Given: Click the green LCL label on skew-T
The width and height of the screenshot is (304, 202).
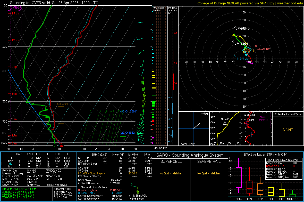Looking at the screenshot, I should tap(123, 139).
